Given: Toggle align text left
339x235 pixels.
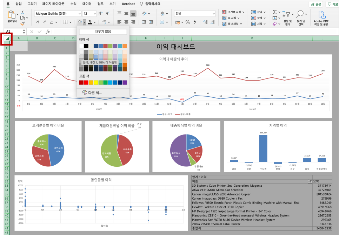Looking at the screenshot, I should [x=119, y=22].
